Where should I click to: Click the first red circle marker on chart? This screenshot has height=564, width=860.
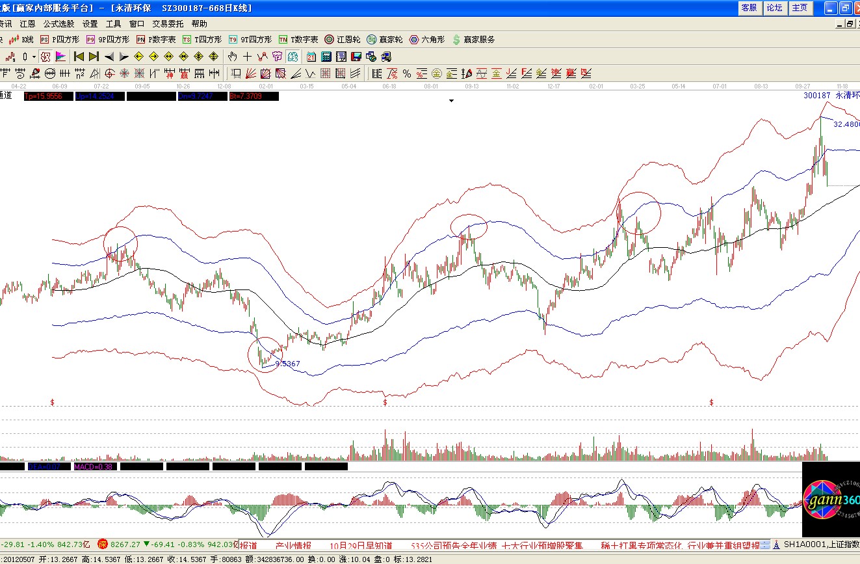(120, 244)
